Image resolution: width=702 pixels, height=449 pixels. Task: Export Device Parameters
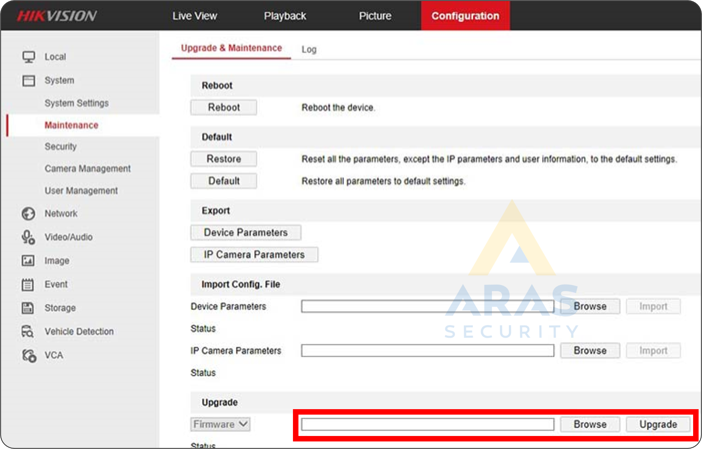coord(246,233)
